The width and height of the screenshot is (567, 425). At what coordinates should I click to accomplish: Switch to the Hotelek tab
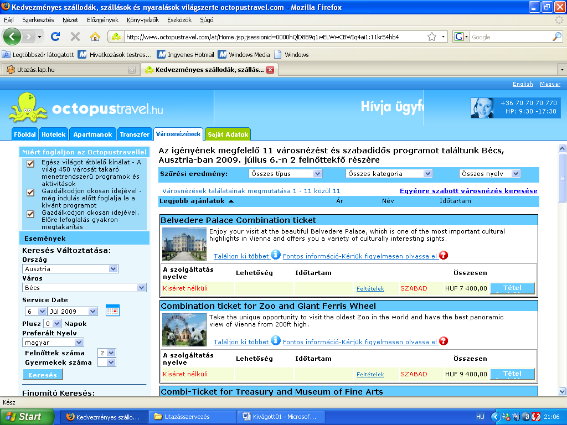point(54,134)
